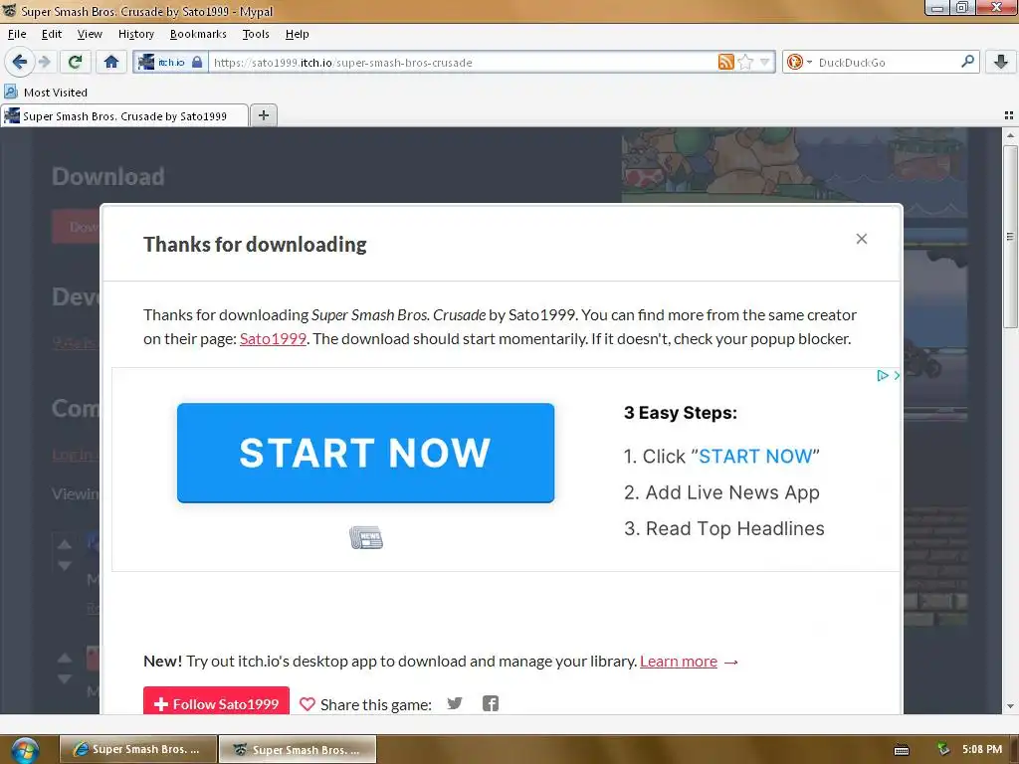Click the tab groups grid icon
Screen dimensions: 1019x764
coord(1009,115)
